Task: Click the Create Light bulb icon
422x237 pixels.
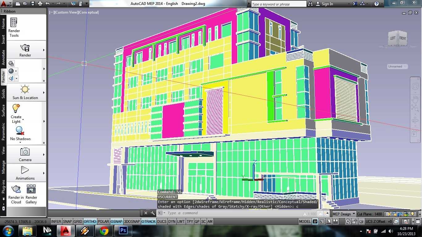Action: (x=16, y=109)
